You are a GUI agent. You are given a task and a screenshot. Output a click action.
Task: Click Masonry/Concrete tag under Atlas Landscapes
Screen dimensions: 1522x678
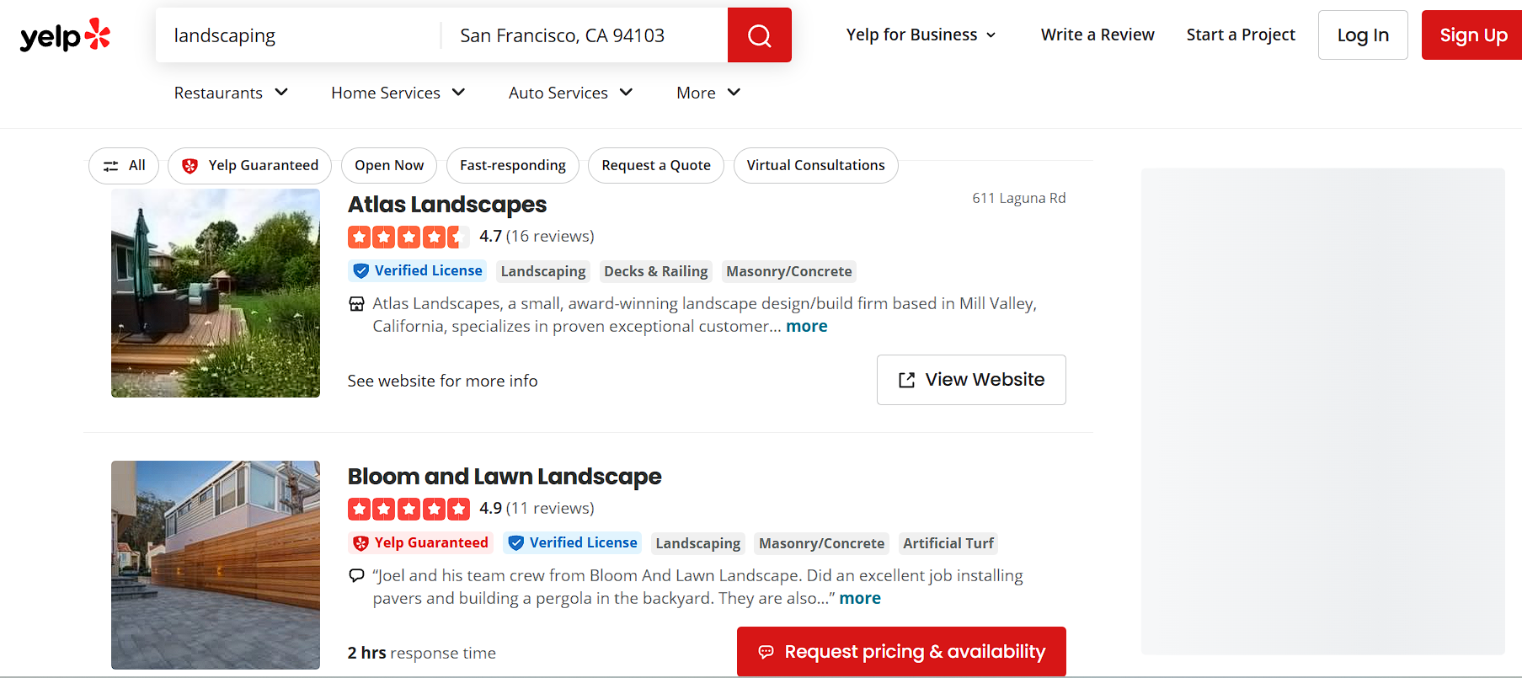tap(789, 271)
